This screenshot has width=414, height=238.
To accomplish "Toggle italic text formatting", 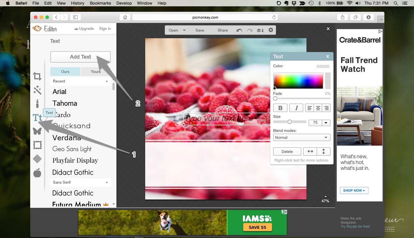I will click(296, 108).
